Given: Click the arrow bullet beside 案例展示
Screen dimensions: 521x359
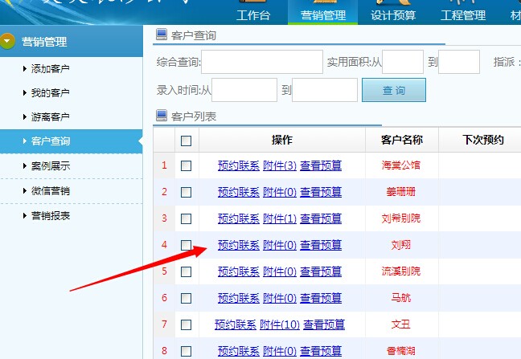Looking at the screenshot, I should (x=25, y=166).
